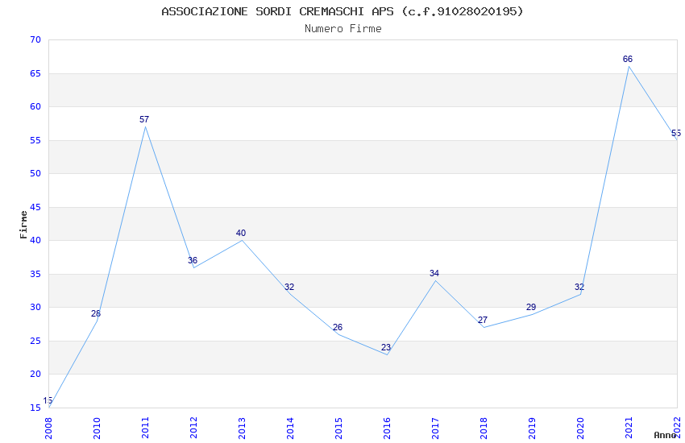
Task: Click the y-axis value 30
Action: click(35, 307)
